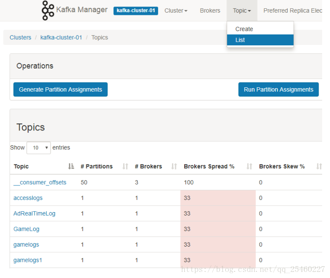Open Preferred Replica Election nav item

tap(292, 10)
